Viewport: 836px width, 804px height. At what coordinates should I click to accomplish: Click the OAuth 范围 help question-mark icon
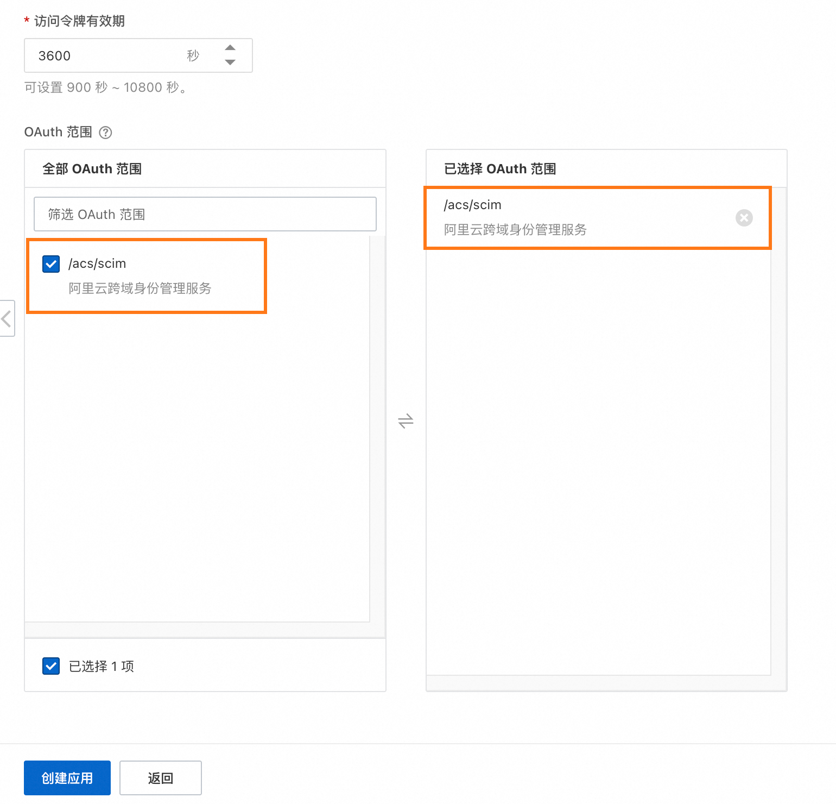pyautogui.click(x=106, y=133)
